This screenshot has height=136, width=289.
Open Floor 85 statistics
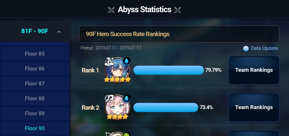35,54
